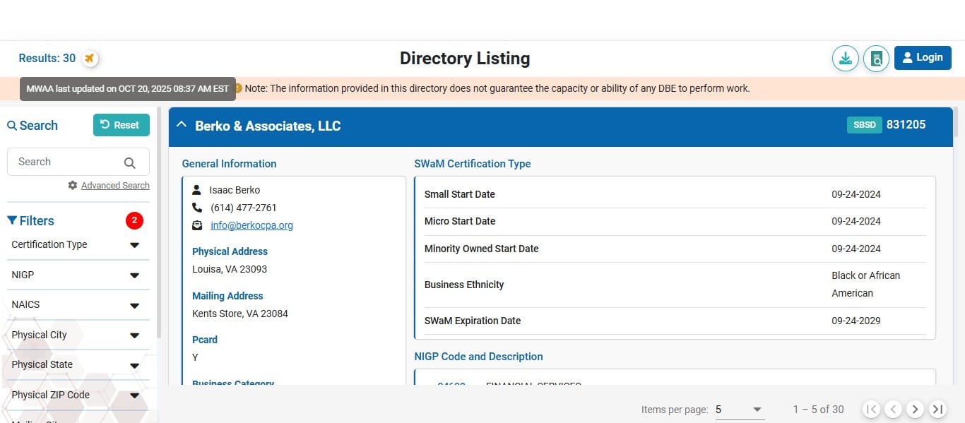The height and width of the screenshot is (423, 965).
Task: Click the phone icon beside (614) 477-2761
Action: pos(197,208)
